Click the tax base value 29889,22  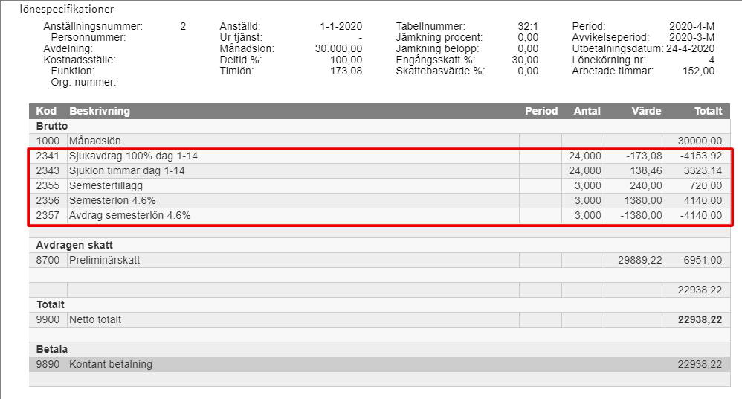click(x=640, y=260)
